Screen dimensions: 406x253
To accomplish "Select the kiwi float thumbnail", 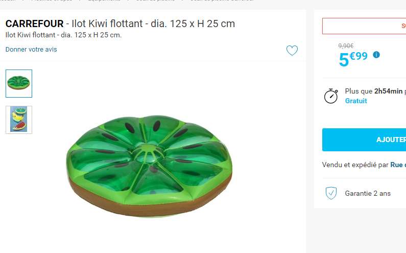I will click(x=19, y=83).
